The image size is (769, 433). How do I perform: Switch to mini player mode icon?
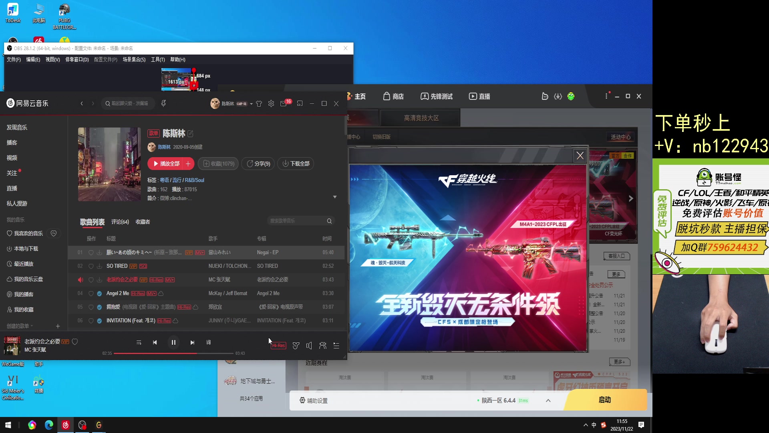click(300, 103)
